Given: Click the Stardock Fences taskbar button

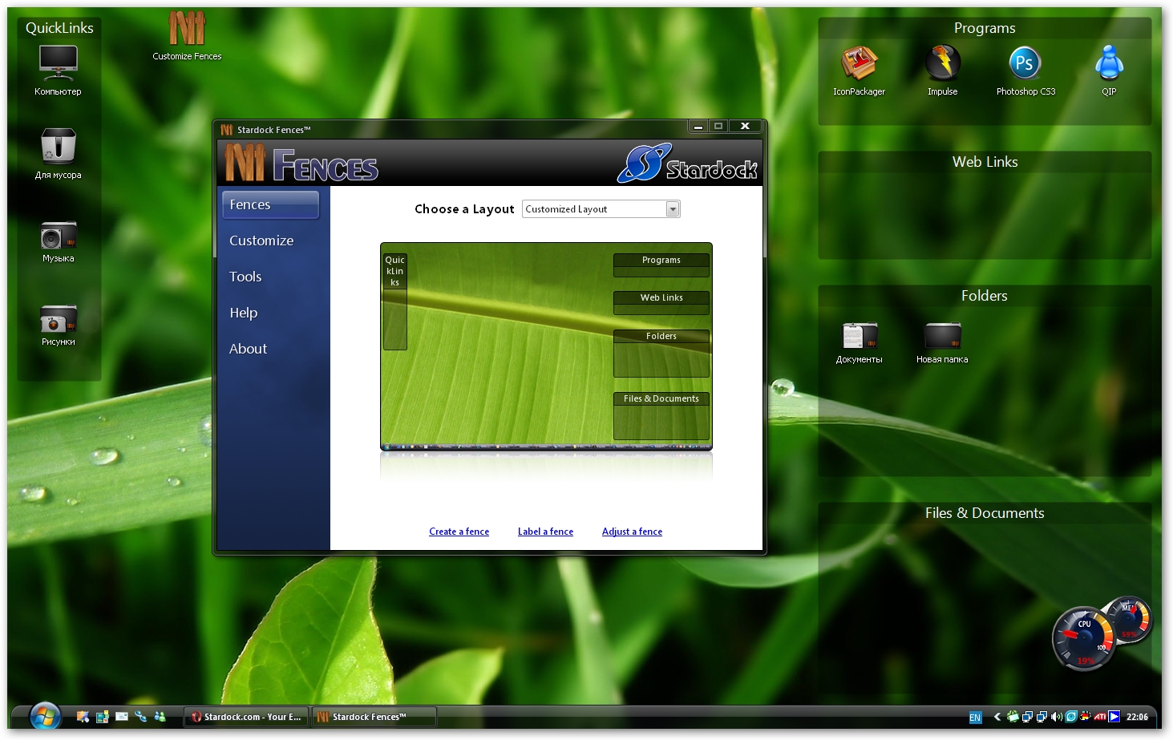Looking at the screenshot, I should point(374,717).
